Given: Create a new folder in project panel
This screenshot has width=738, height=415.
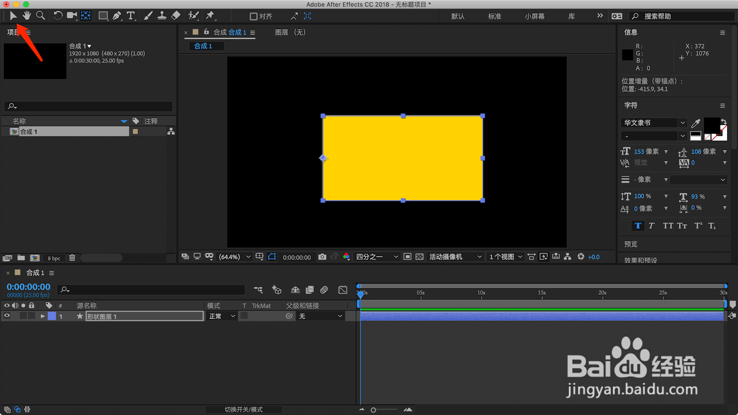Looking at the screenshot, I should (21, 258).
